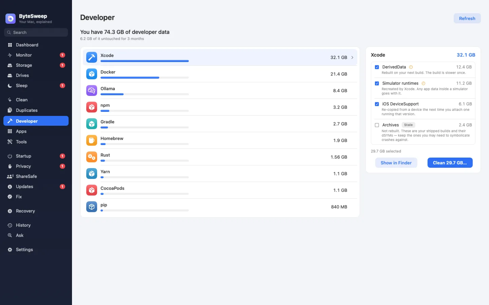This screenshot has width=489, height=305.
Task: Open the Recovery section
Action: click(36, 211)
